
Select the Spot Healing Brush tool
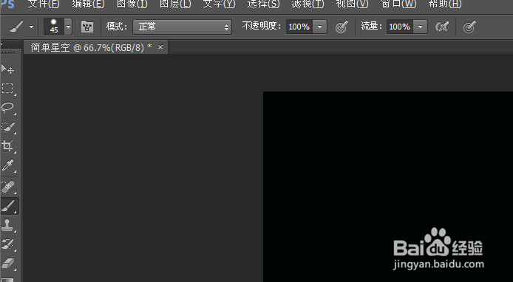(7, 188)
